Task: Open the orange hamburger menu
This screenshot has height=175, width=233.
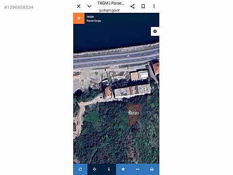Action: 79,18
